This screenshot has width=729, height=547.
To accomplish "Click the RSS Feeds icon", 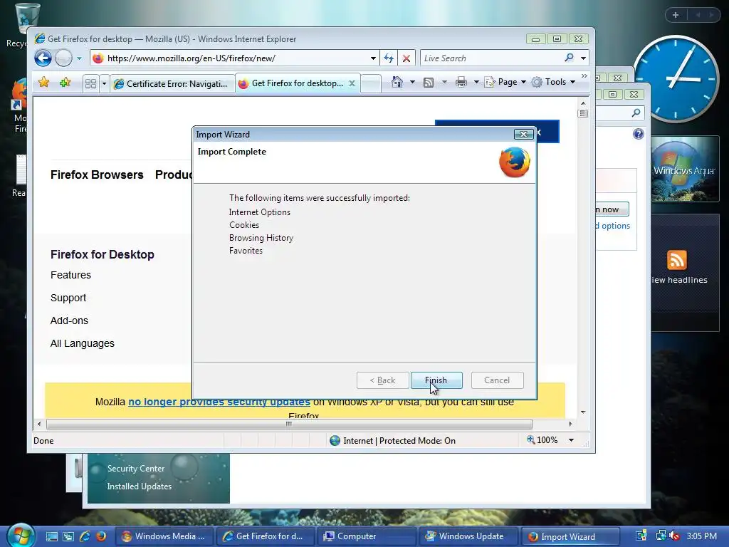I will 429,83.
